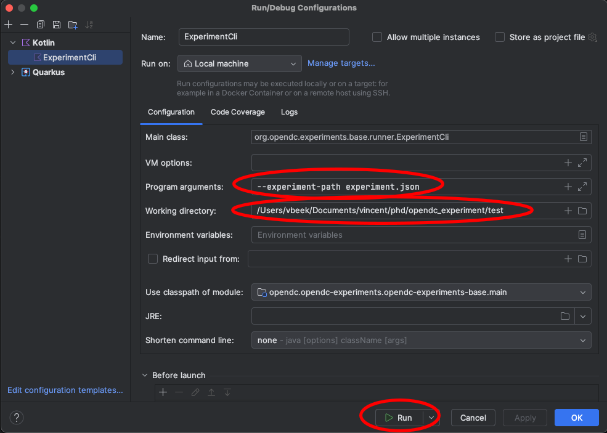Save the current configuration
607x433 pixels.
tap(57, 25)
